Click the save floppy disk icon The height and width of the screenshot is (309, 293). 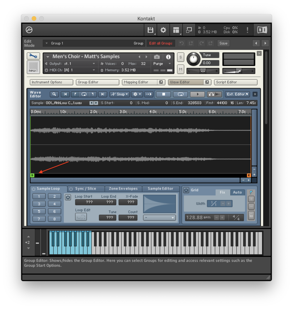[x=150, y=30]
